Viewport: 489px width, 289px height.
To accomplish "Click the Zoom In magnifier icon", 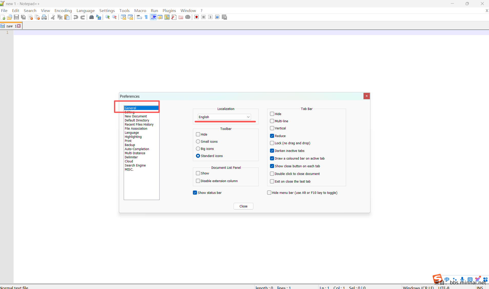I will point(108,17).
